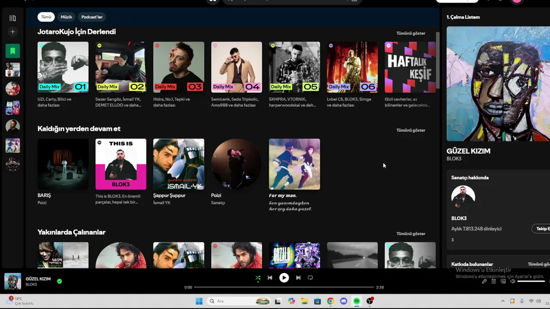Open File Explorer from taskbar
550x309 pixels.
pyautogui.click(x=304, y=301)
